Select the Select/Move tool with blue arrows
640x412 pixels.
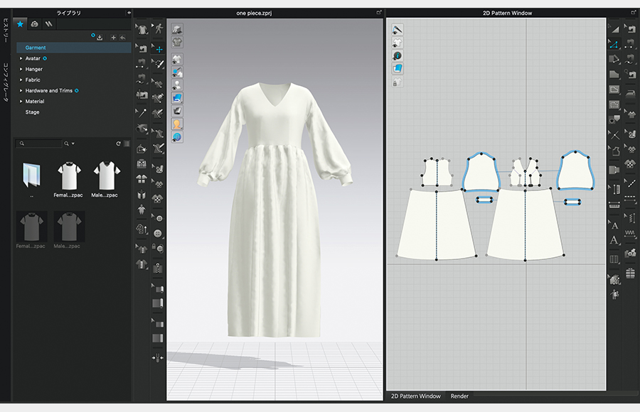(x=159, y=49)
